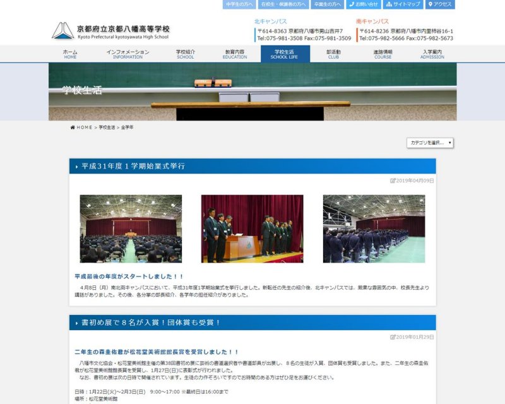Go to the 入学案内 ADMISSION menu
This screenshot has width=505, height=404.
coord(432,54)
